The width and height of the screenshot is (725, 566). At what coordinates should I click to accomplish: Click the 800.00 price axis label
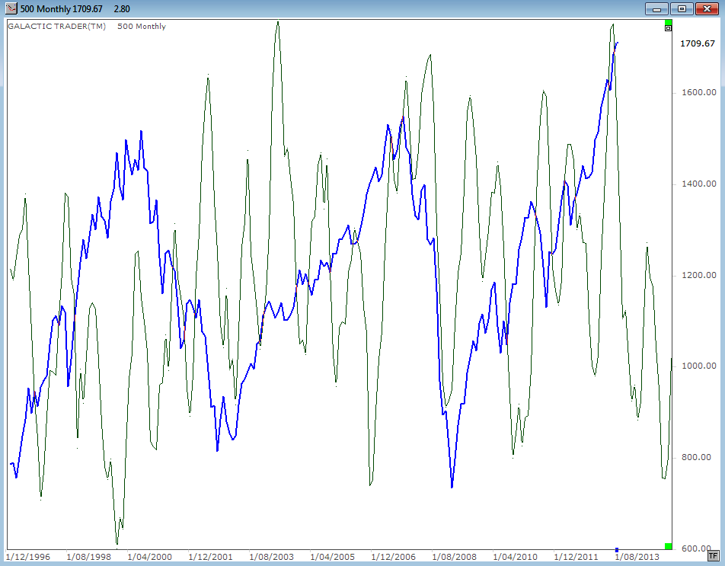(696, 457)
